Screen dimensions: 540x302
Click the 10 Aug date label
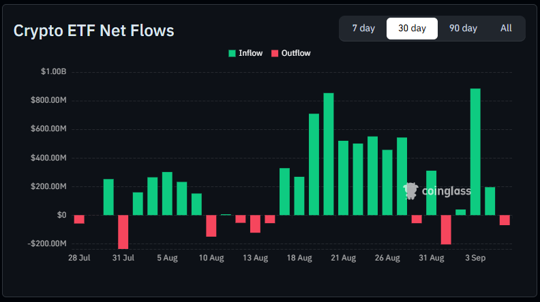point(211,258)
